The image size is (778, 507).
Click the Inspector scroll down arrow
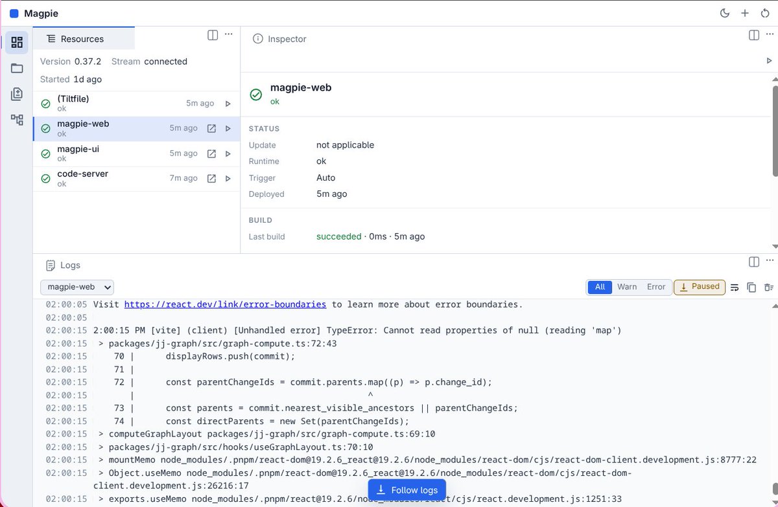[x=775, y=247]
